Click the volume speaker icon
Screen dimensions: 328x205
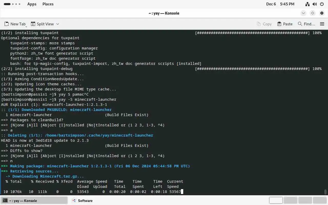coord(315,4)
